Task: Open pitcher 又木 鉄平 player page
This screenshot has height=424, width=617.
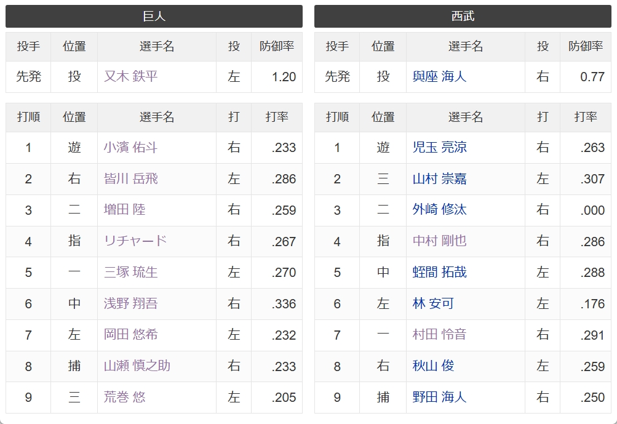Action: coord(130,76)
